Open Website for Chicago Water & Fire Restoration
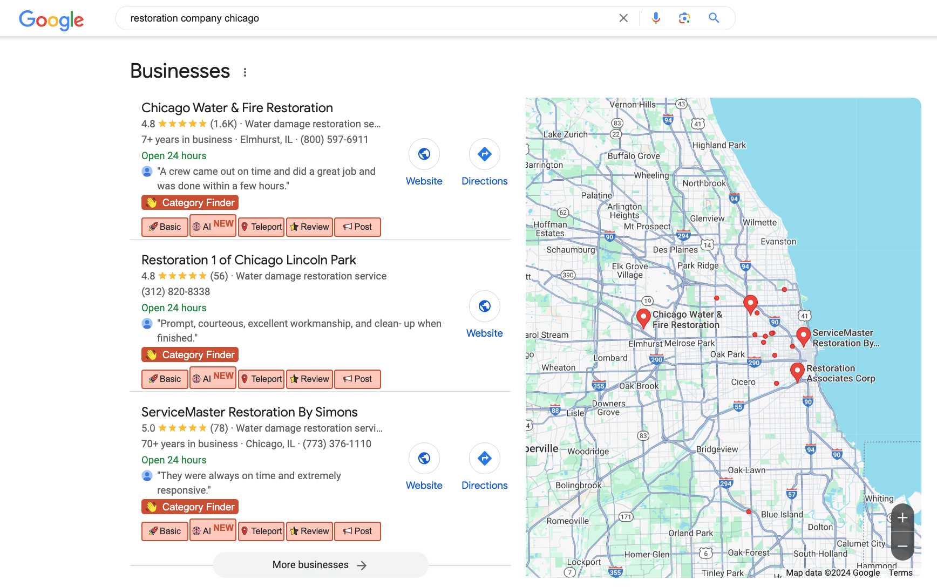Image resolution: width=937 pixels, height=587 pixels. 424,163
